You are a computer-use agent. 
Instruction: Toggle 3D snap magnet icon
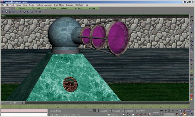137,114
